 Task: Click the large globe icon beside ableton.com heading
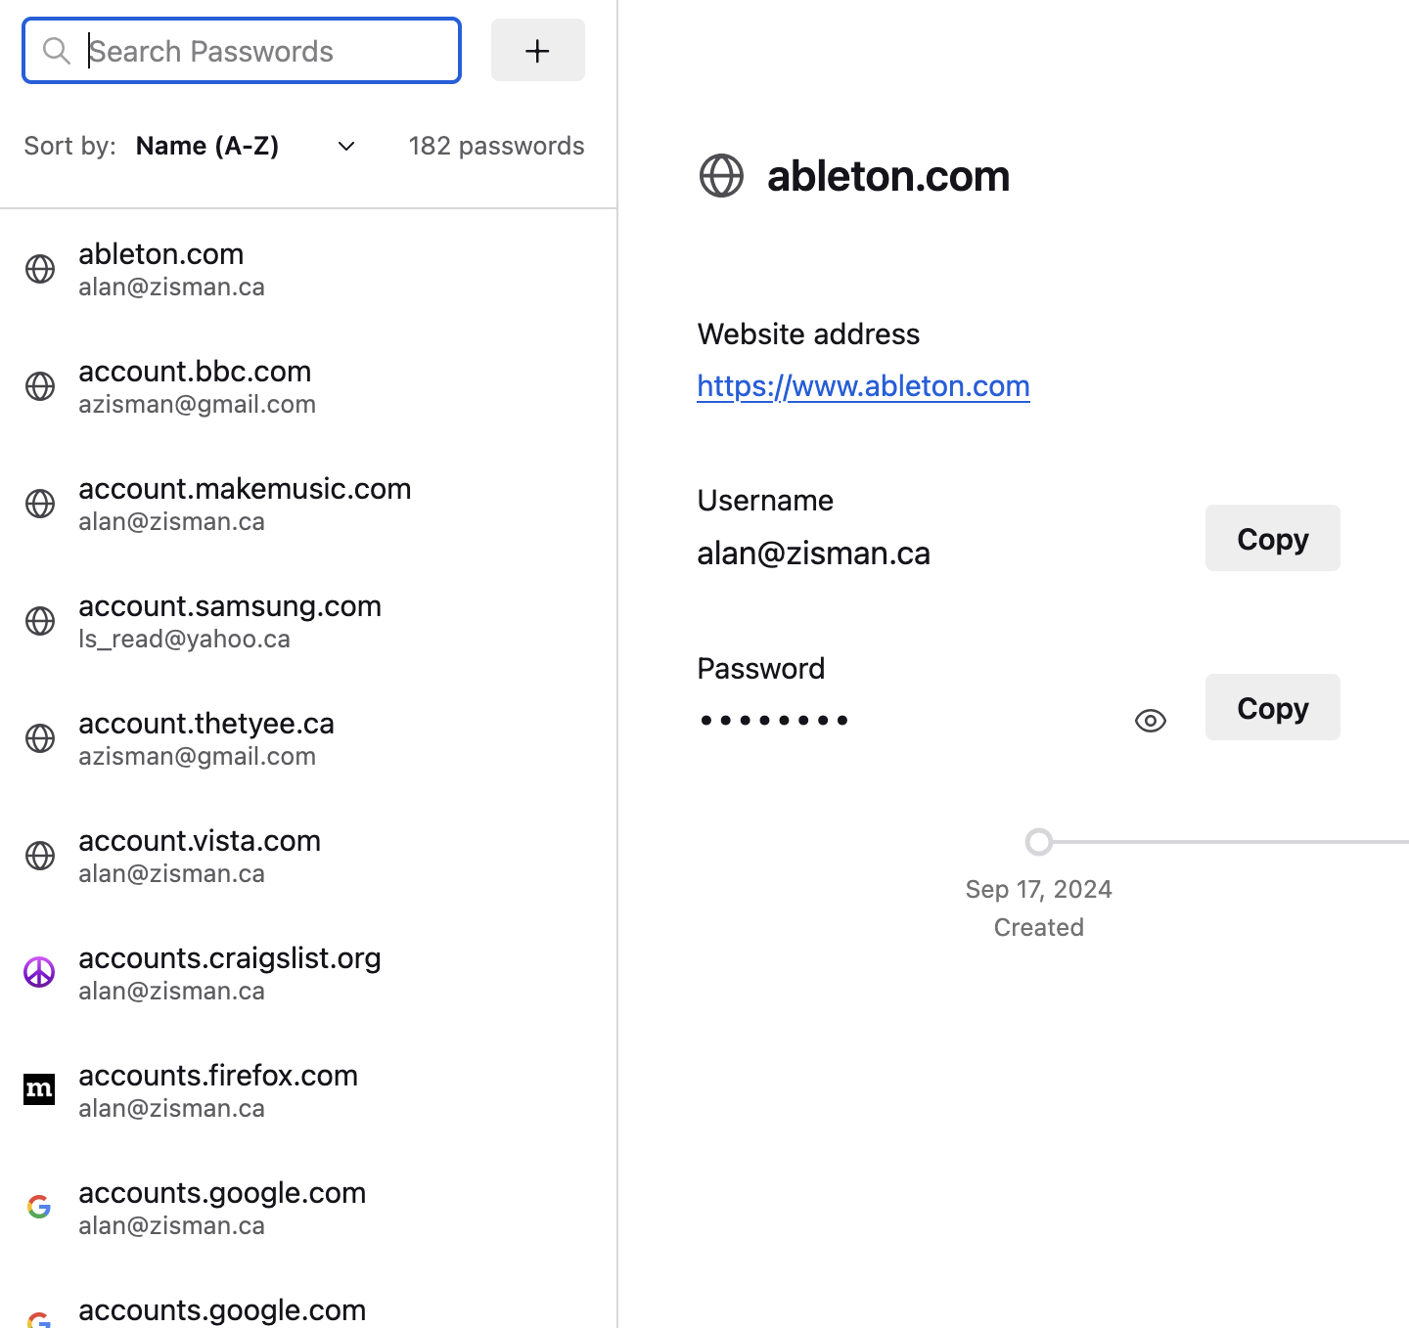point(722,176)
